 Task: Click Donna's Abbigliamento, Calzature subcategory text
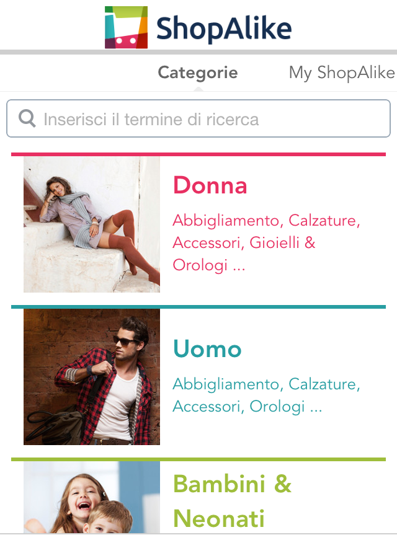[x=266, y=220]
